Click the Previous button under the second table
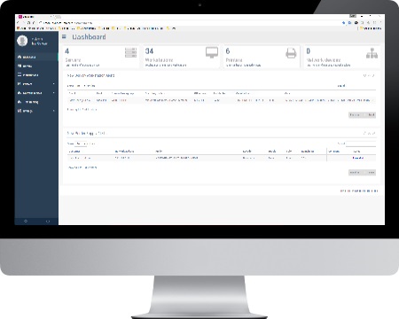This screenshot has width=399, height=319. pos(355,173)
